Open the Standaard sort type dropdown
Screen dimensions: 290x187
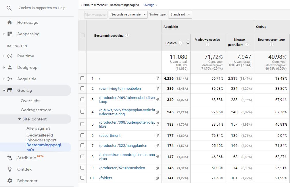(x=180, y=14)
